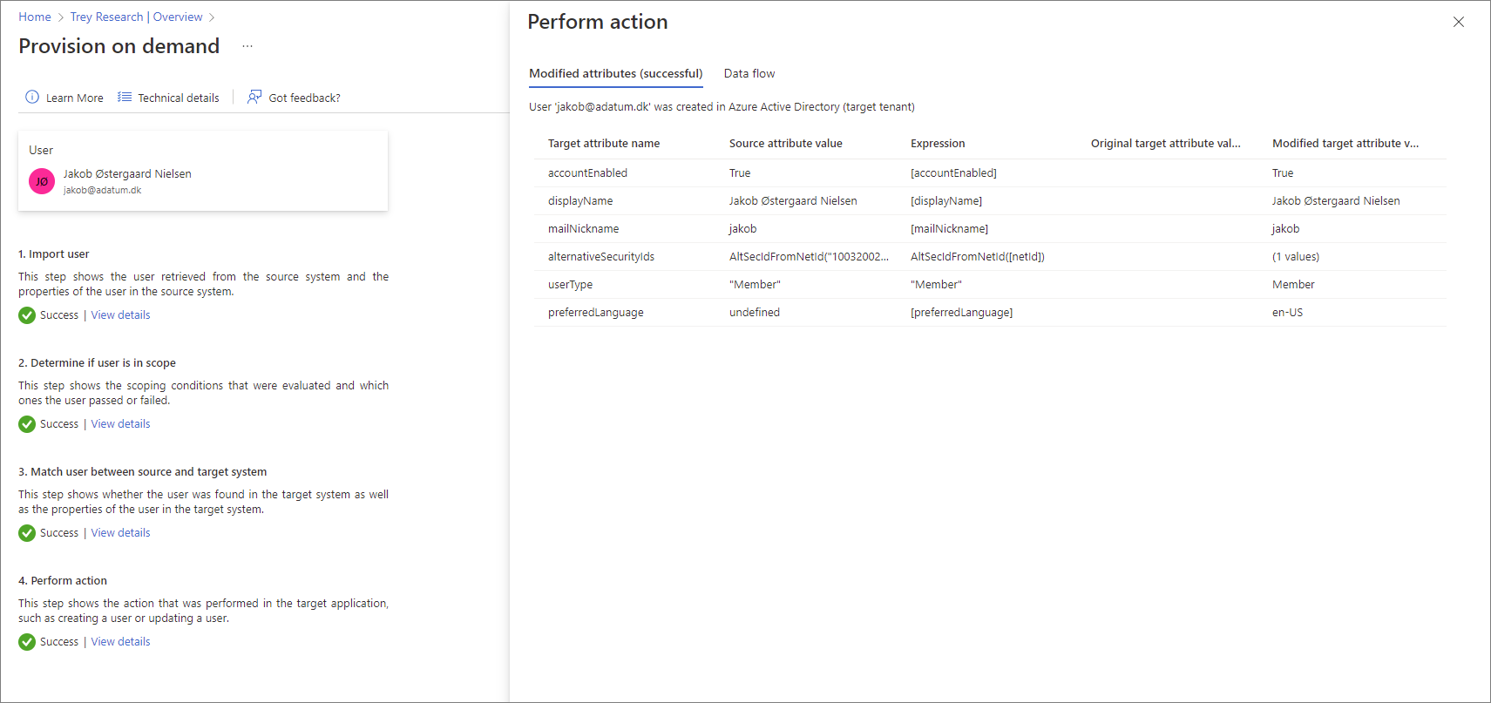Sort by Target attribute name column header
The height and width of the screenshot is (703, 1491).
[x=604, y=144]
